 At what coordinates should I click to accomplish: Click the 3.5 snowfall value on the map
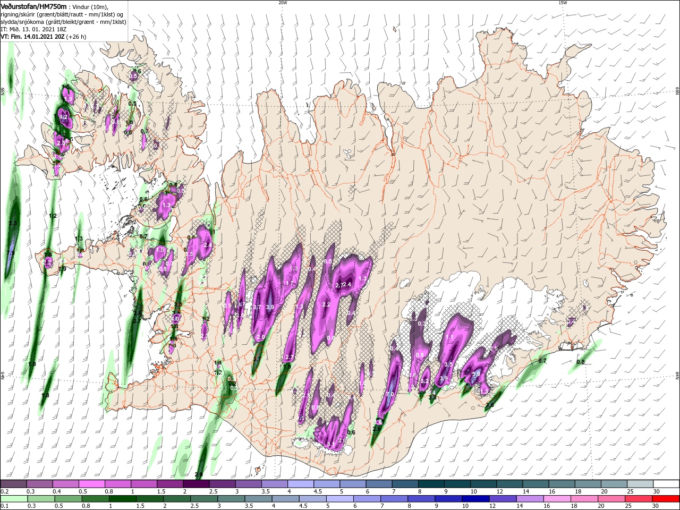click(448, 364)
